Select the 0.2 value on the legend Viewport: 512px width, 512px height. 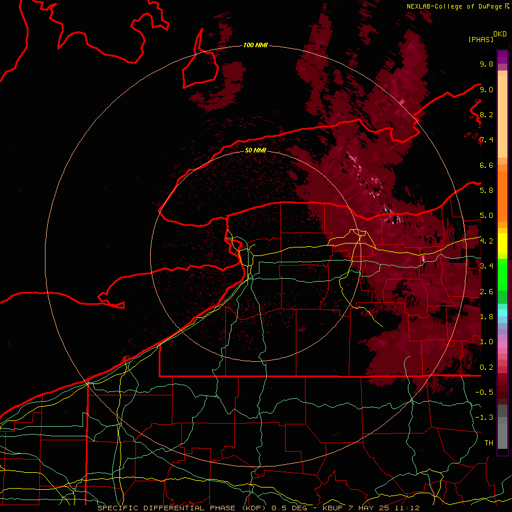(486, 368)
